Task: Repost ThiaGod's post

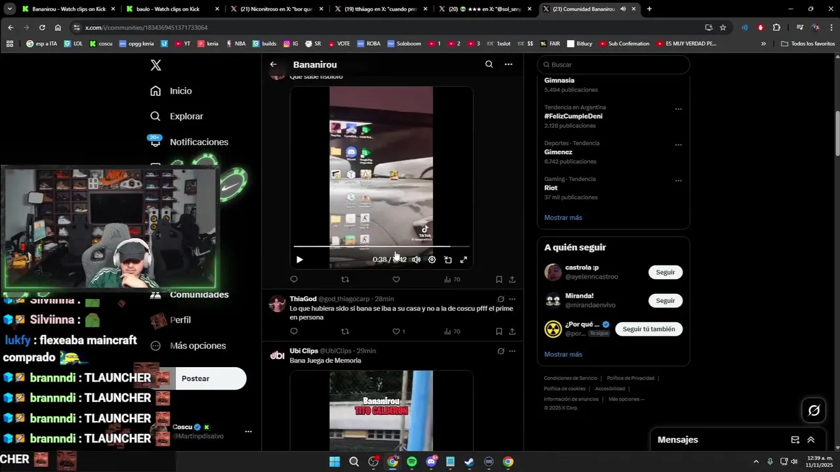Action: point(345,332)
